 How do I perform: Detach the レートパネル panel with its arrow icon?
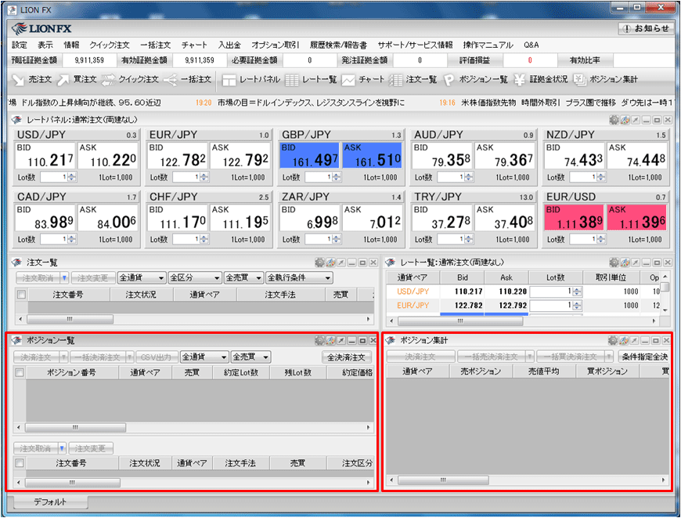tap(636, 120)
